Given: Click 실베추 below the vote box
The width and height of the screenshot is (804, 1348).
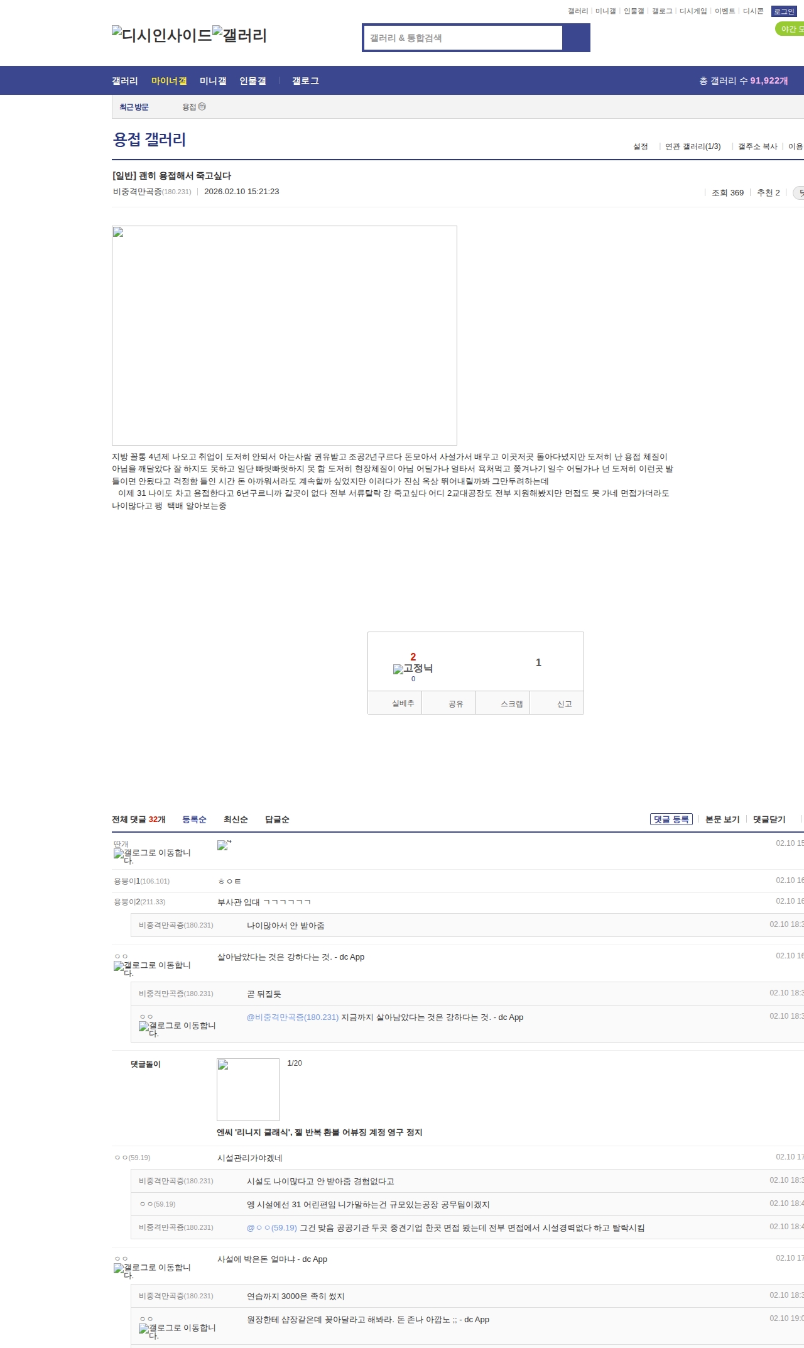Looking at the screenshot, I should coord(395,703).
